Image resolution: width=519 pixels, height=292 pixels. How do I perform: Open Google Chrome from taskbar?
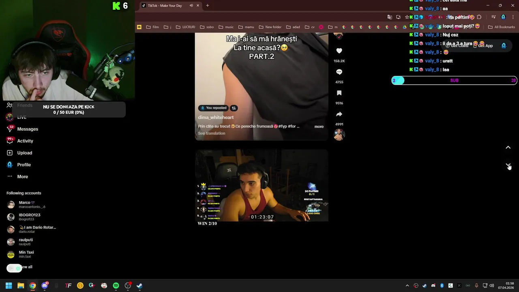click(32, 286)
